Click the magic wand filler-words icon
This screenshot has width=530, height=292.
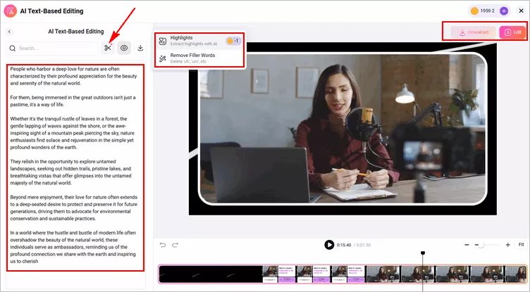click(163, 58)
